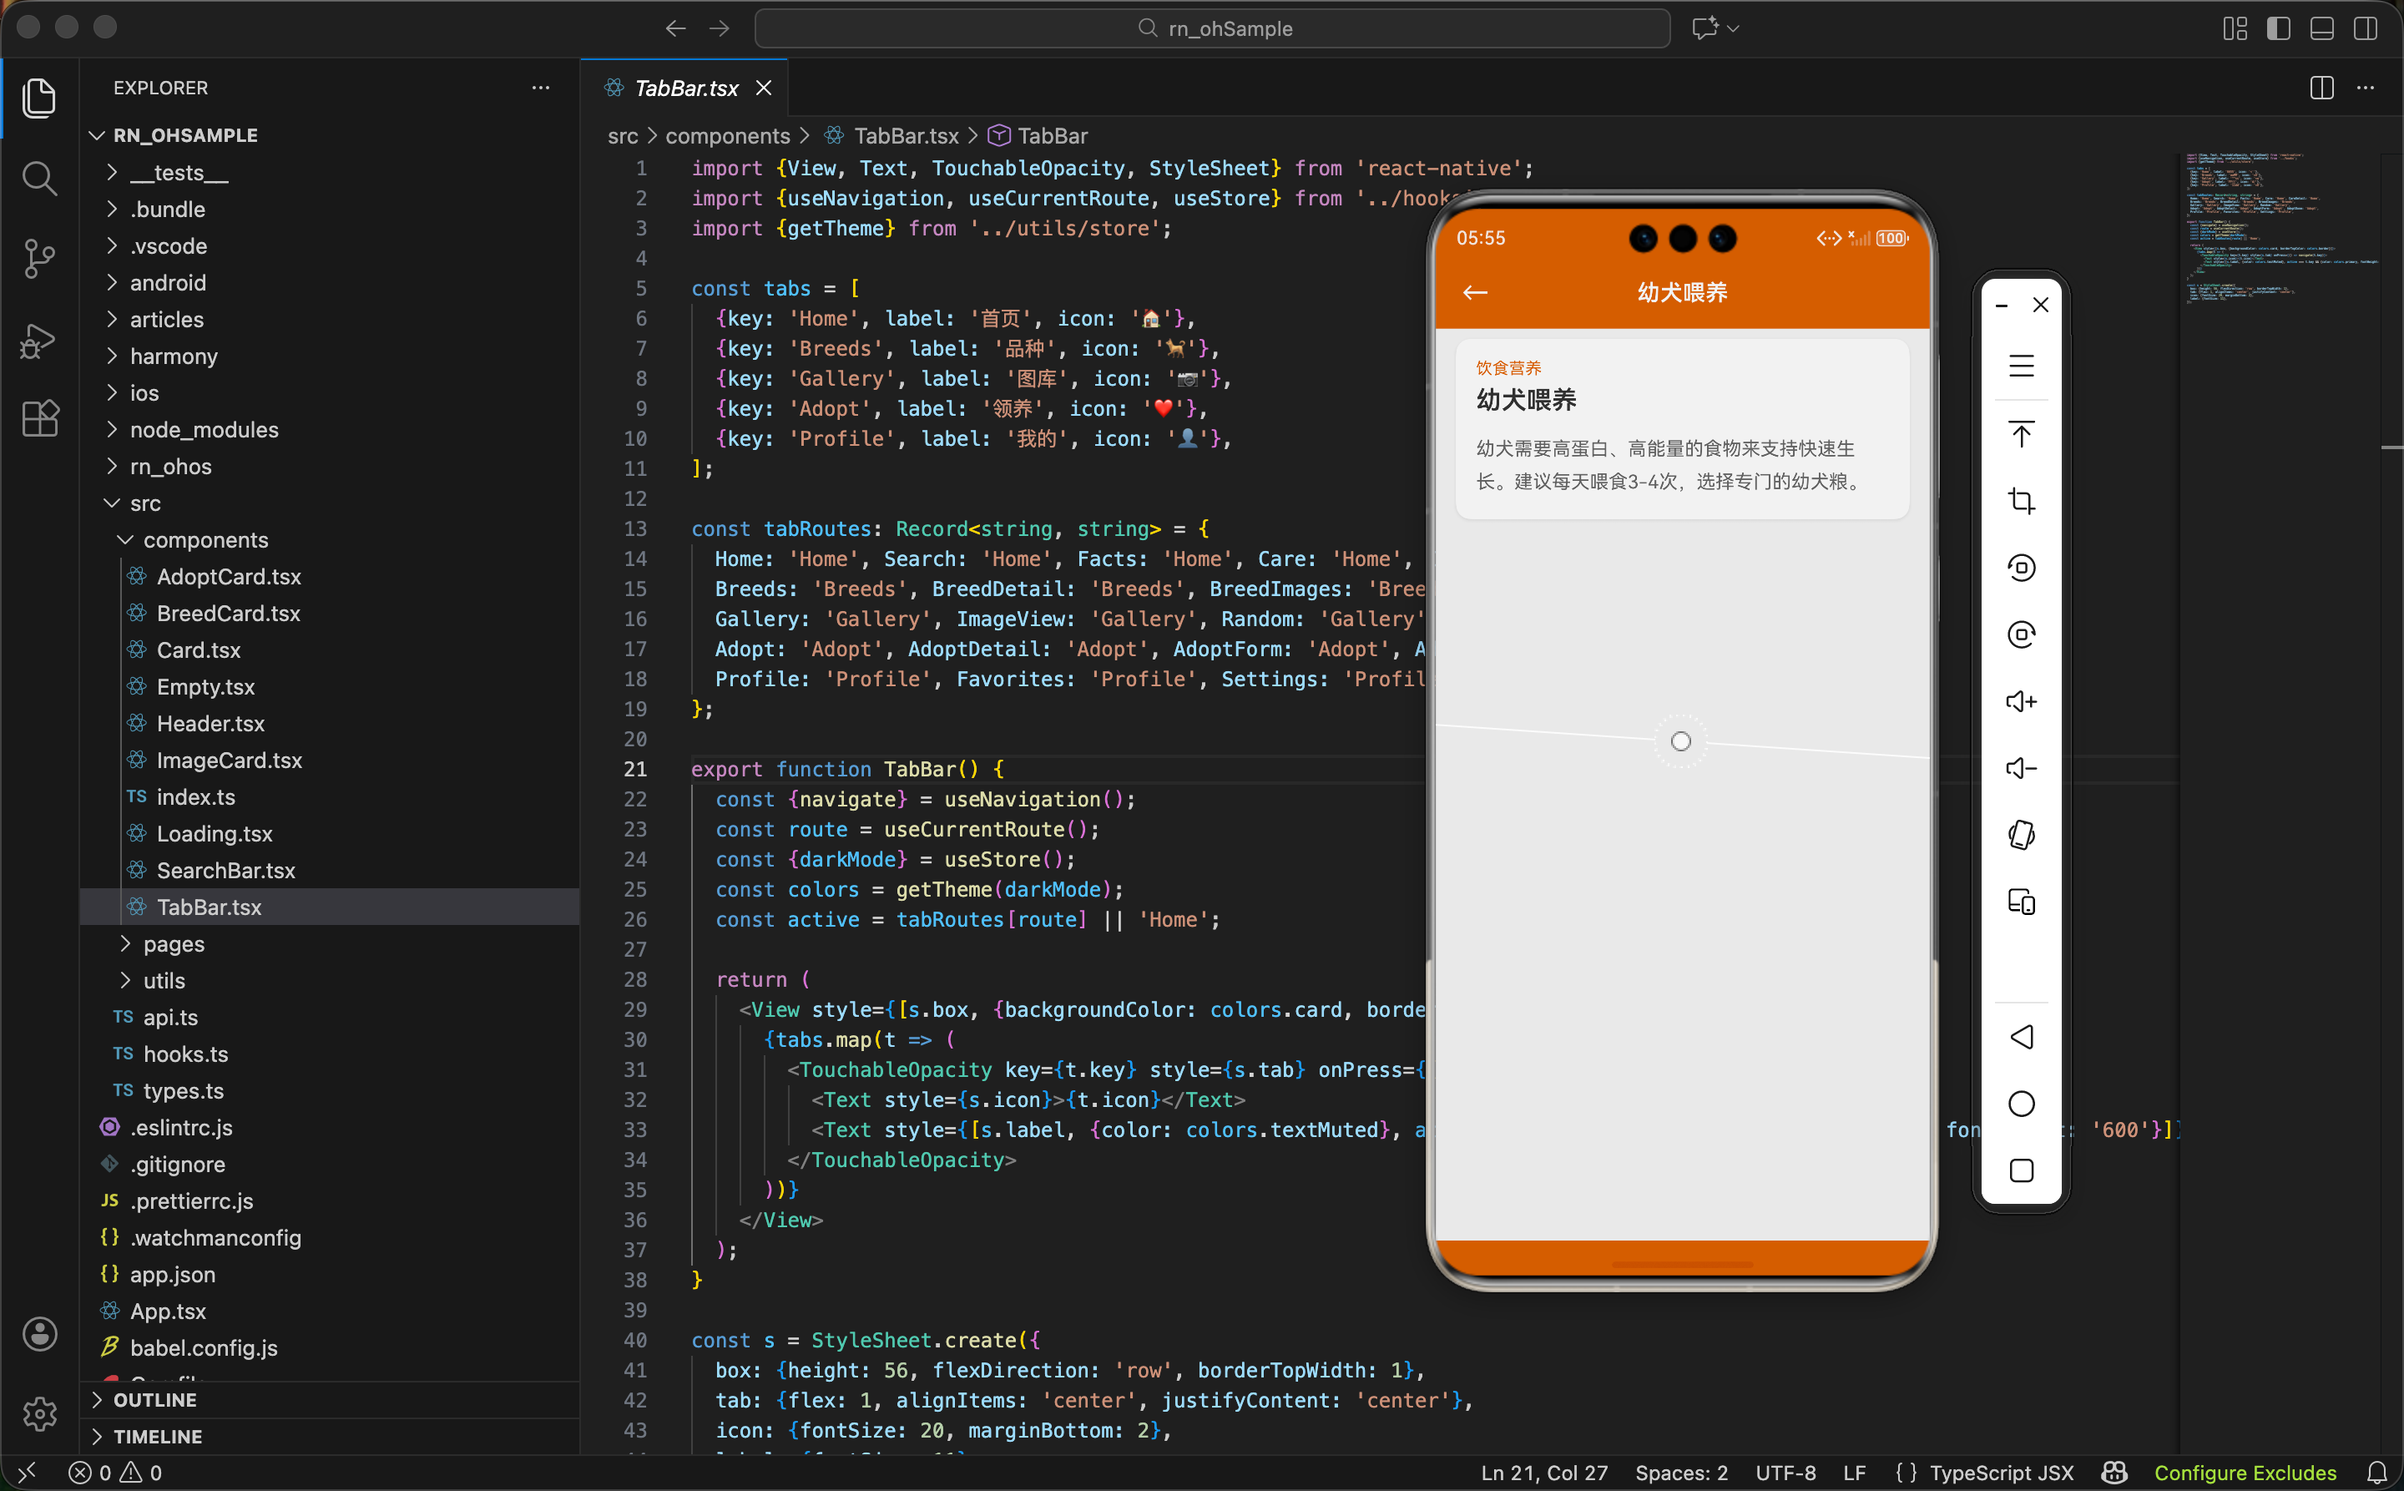The width and height of the screenshot is (2404, 1491).
Task: Toggle the secondary side bar
Action: click(2365, 28)
